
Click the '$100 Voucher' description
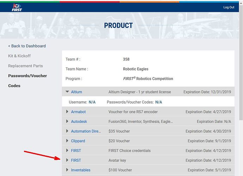click(120, 170)
